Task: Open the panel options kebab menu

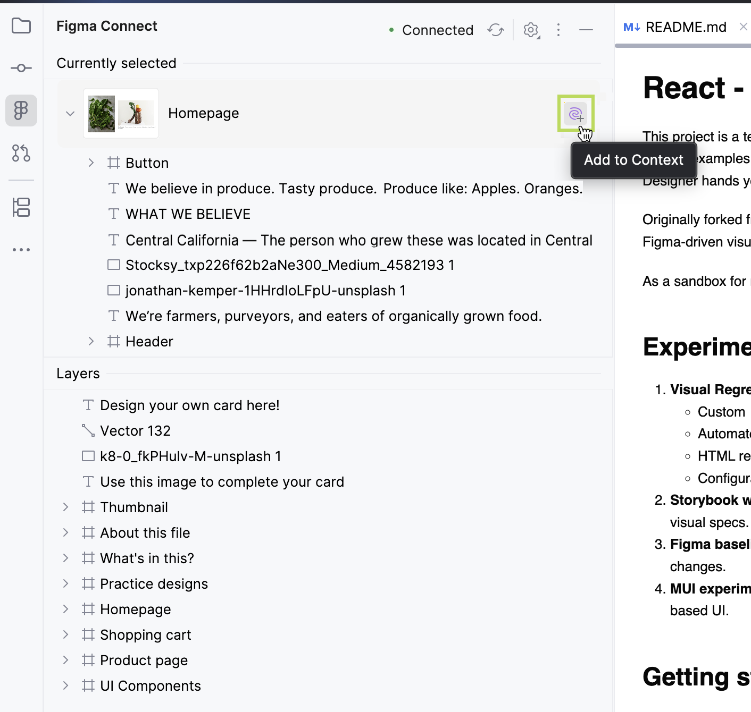Action: [x=558, y=30]
